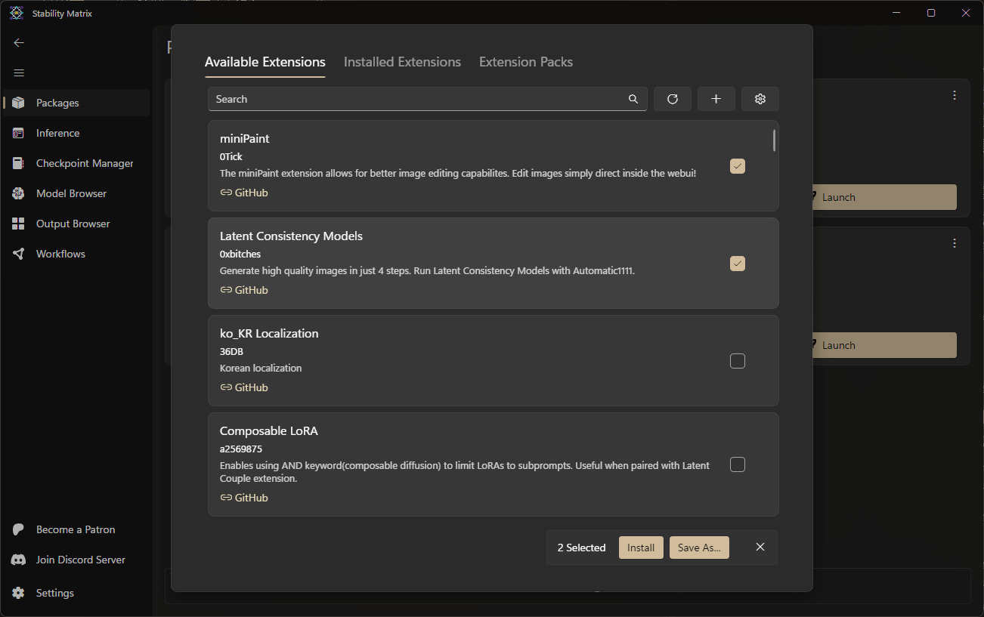Click the search magnifier icon
The image size is (984, 617).
633,99
